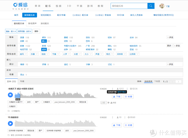188x138 pixels.
Task: Play the 15.情感音乐 track
Action: coord(10,123)
